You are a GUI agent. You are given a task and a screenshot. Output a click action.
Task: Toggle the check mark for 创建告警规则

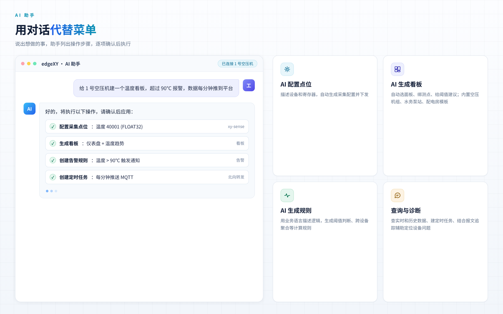point(53,160)
